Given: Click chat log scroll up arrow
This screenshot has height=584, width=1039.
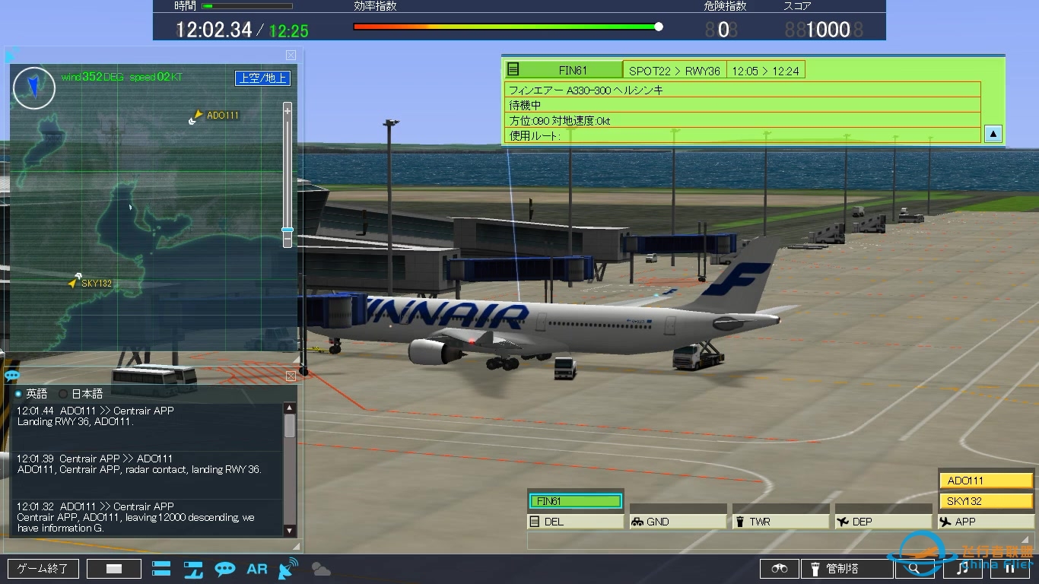Looking at the screenshot, I should [x=289, y=408].
